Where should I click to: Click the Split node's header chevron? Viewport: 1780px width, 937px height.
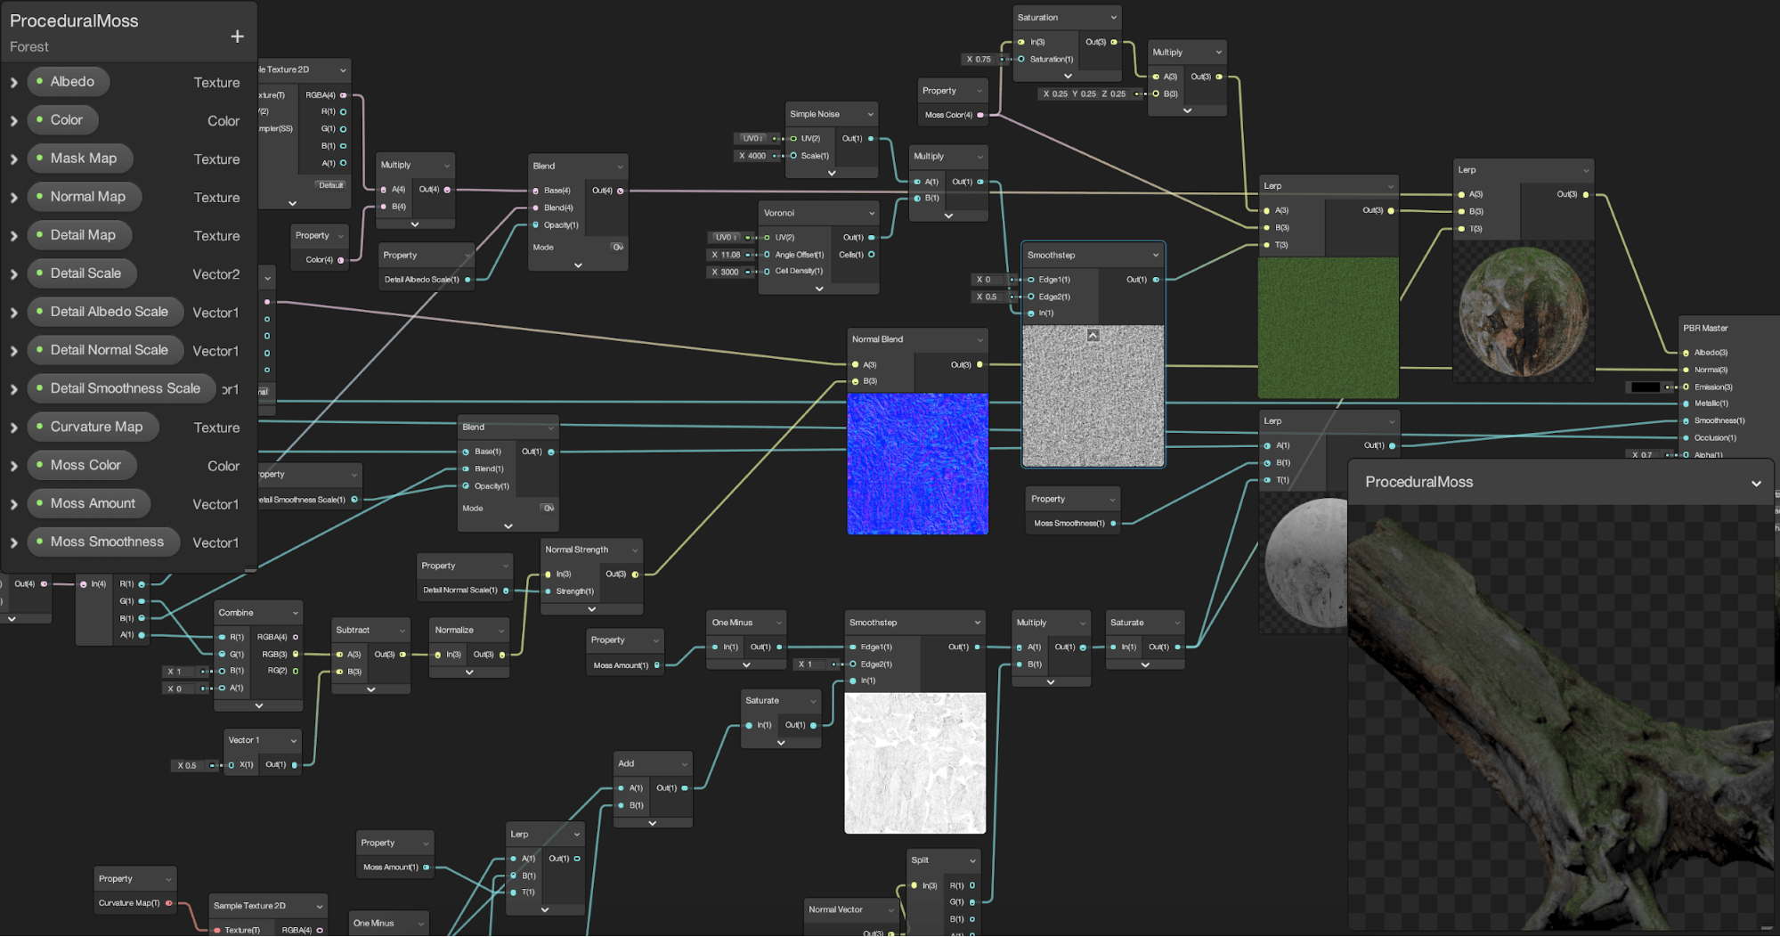972,860
